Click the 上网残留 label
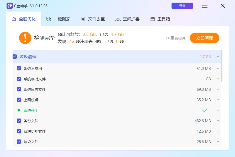 [x=31, y=100]
